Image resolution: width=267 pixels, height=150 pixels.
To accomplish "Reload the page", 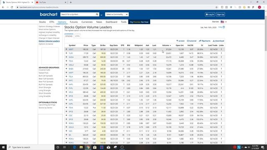I will click(x=12, y=7).
